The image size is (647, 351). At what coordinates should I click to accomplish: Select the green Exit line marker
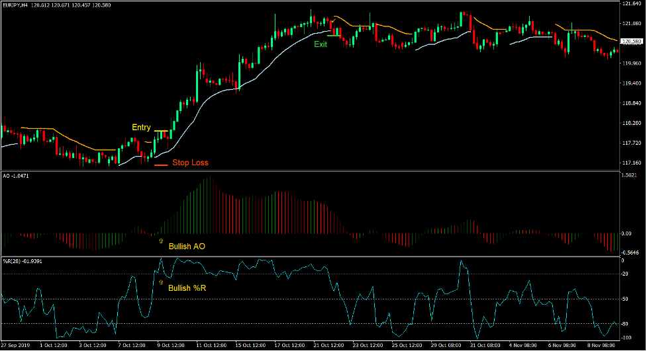coord(334,36)
